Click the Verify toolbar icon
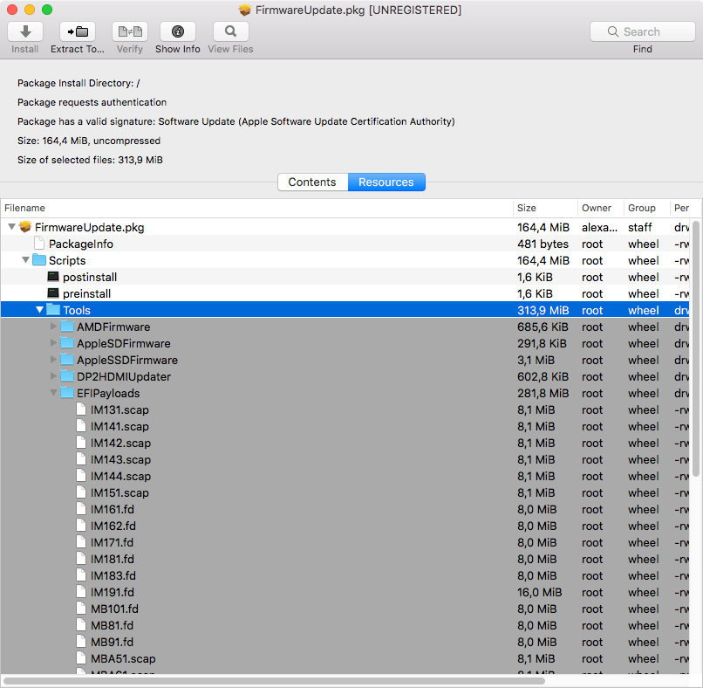Viewport: 703px width, 688px height. (130, 31)
